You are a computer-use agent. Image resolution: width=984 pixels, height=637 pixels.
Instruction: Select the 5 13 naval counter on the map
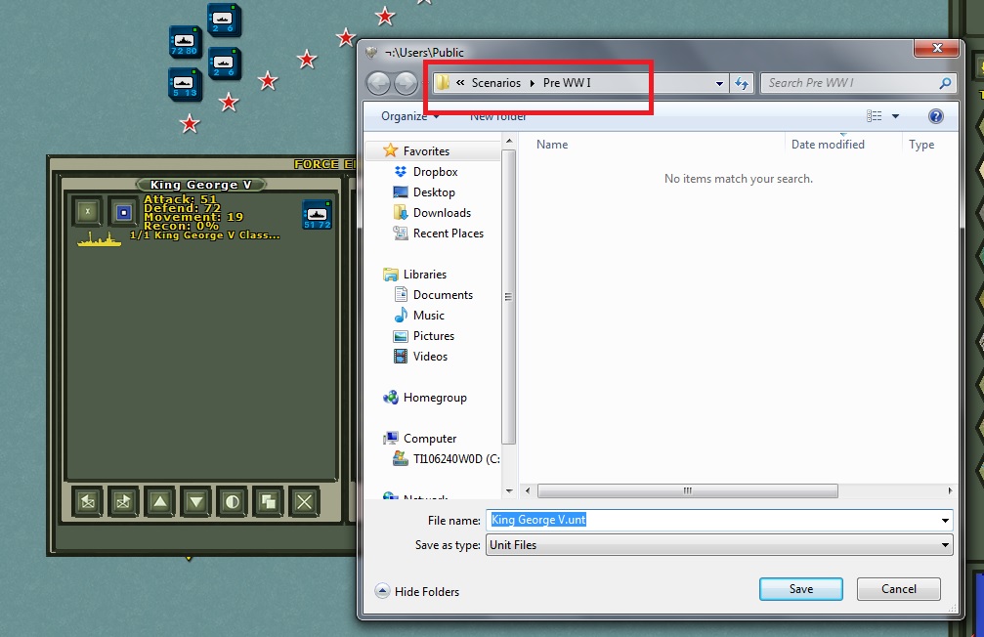tap(185, 84)
